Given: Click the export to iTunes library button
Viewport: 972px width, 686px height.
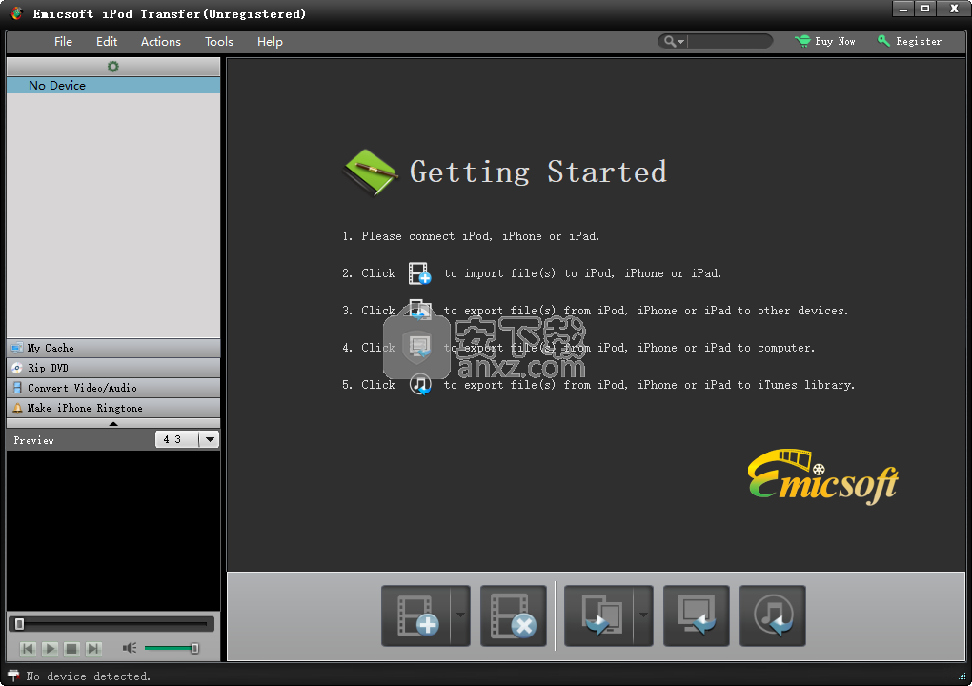Looking at the screenshot, I should click(773, 615).
